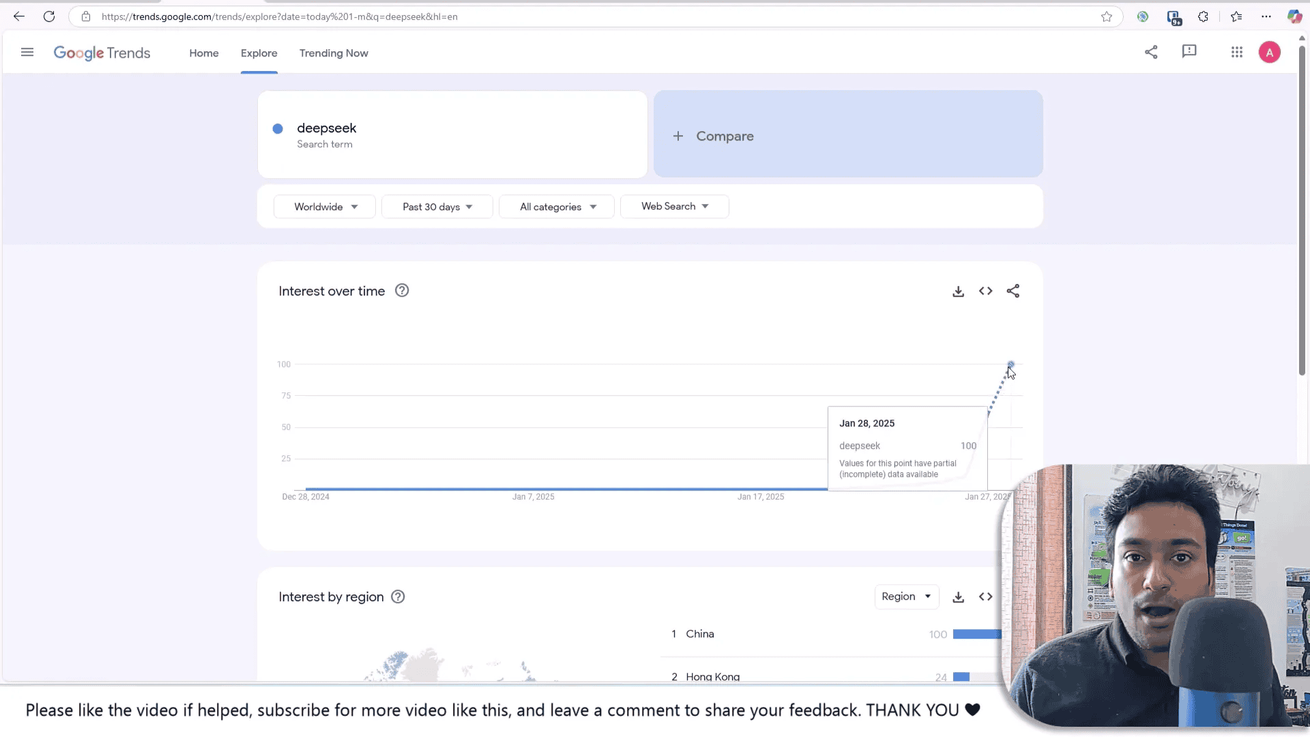Select Explore tab
Viewport: 1310px width, 737px height.
coord(259,53)
